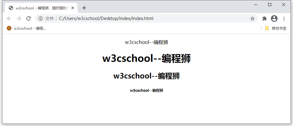Click the Forward navigation arrow
Viewport: 293px width, 126px height.
point(19,18)
